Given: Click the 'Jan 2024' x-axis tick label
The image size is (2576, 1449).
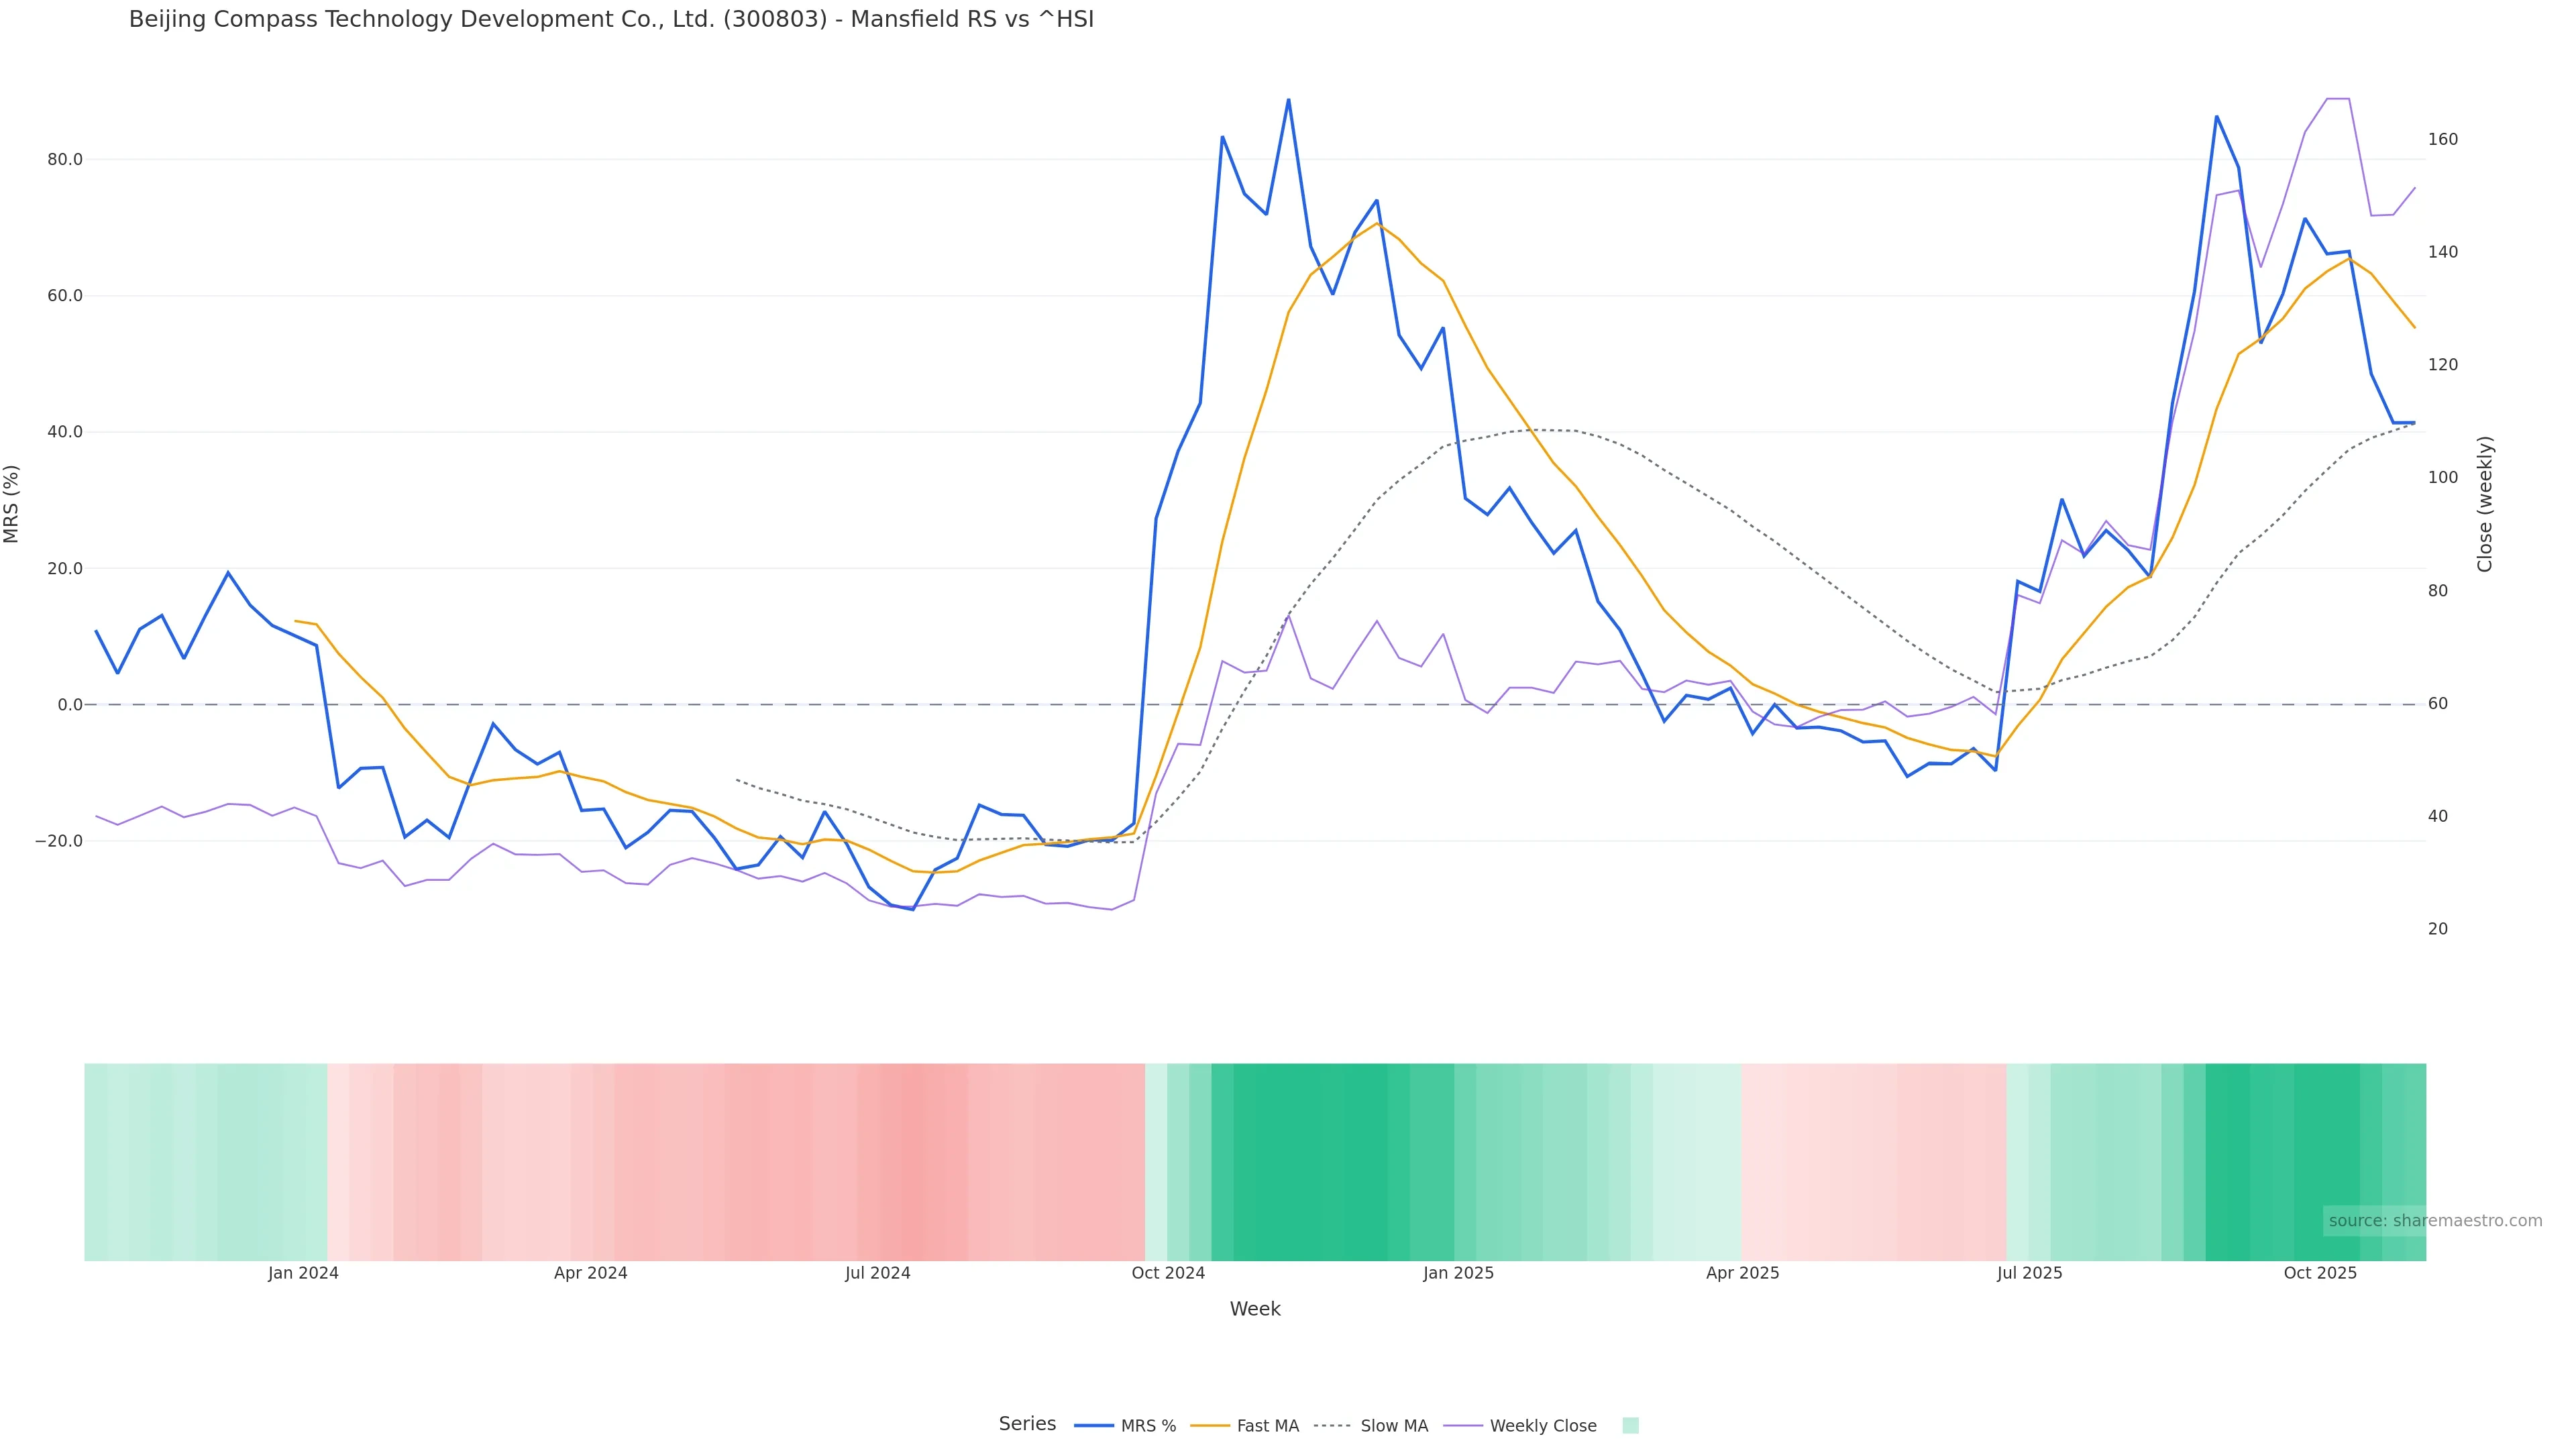Looking at the screenshot, I should click(x=303, y=1273).
